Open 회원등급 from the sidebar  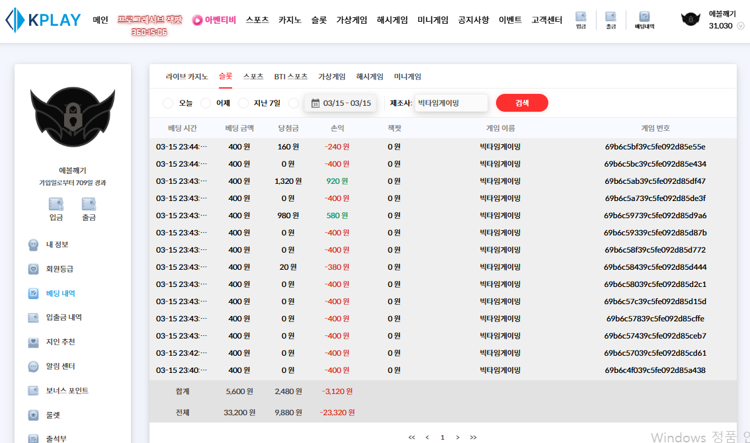point(60,269)
